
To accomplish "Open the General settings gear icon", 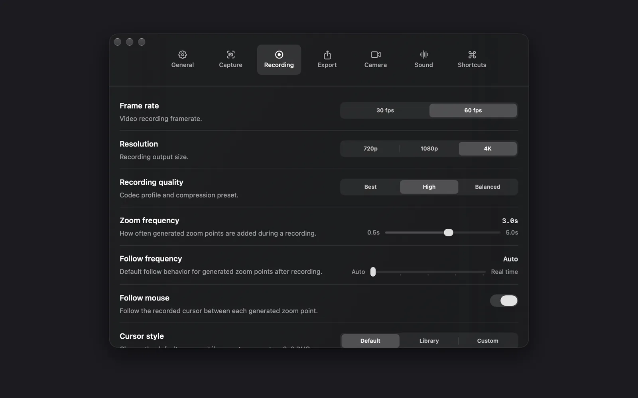I will point(183,55).
